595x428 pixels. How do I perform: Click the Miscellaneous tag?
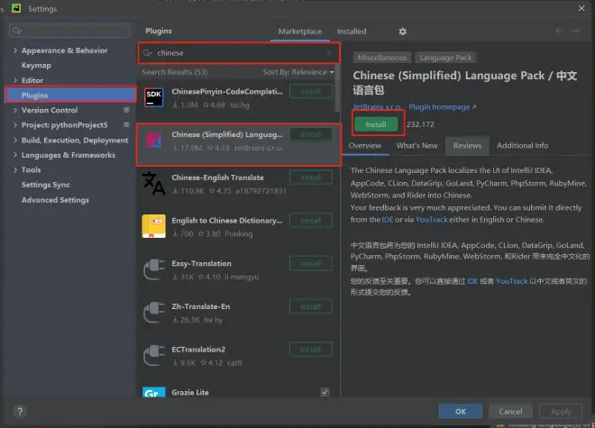pos(382,58)
